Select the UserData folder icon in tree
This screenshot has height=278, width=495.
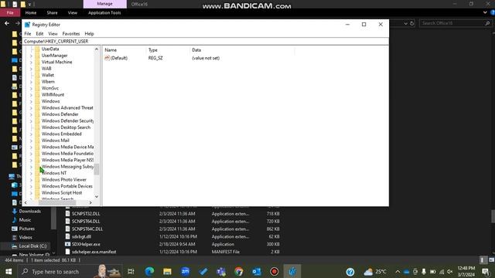37,49
